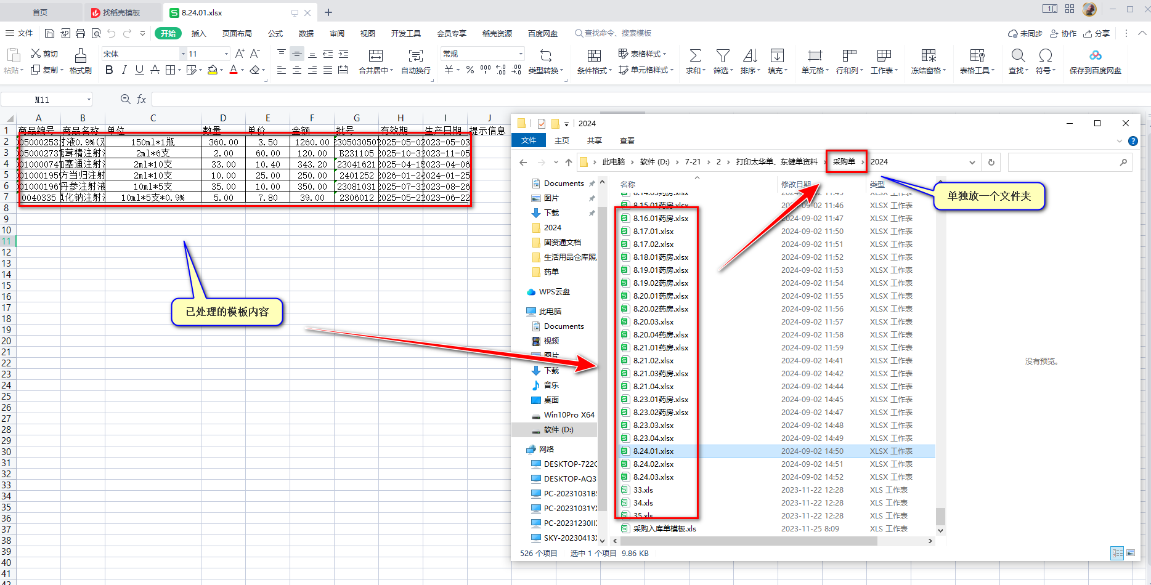Open the Formulas (公式) tab
The image size is (1151, 585).
point(275,33)
